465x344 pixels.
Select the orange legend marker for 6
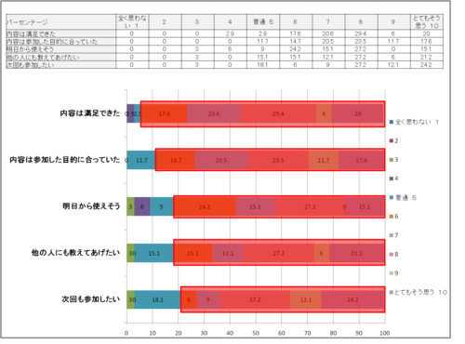(x=392, y=217)
